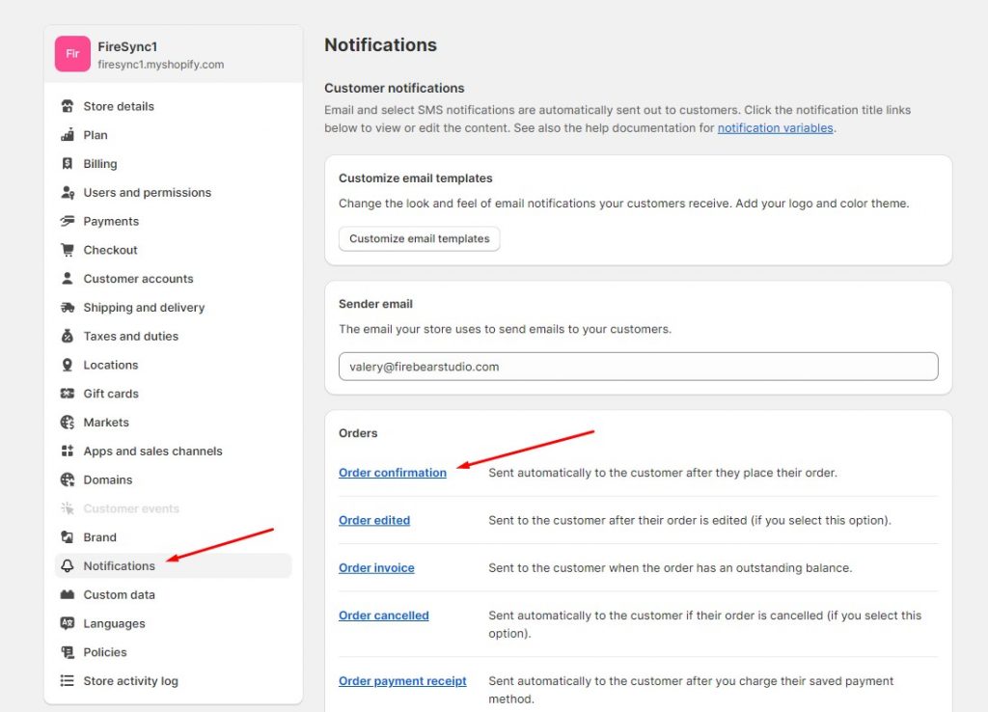Click the sender email input field
988x712 pixels.
coord(637,367)
